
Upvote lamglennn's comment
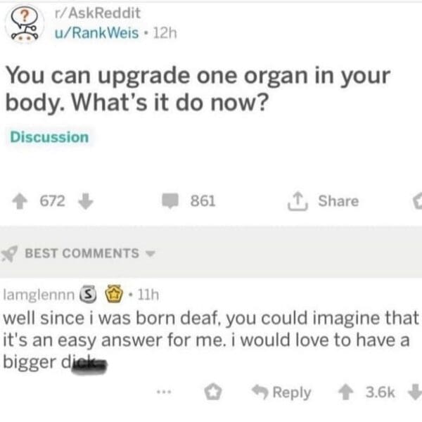(345, 392)
